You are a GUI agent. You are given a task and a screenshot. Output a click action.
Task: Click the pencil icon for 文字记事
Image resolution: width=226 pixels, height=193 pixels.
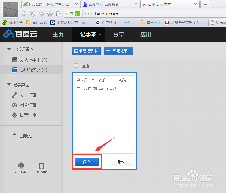click(x=14, y=95)
